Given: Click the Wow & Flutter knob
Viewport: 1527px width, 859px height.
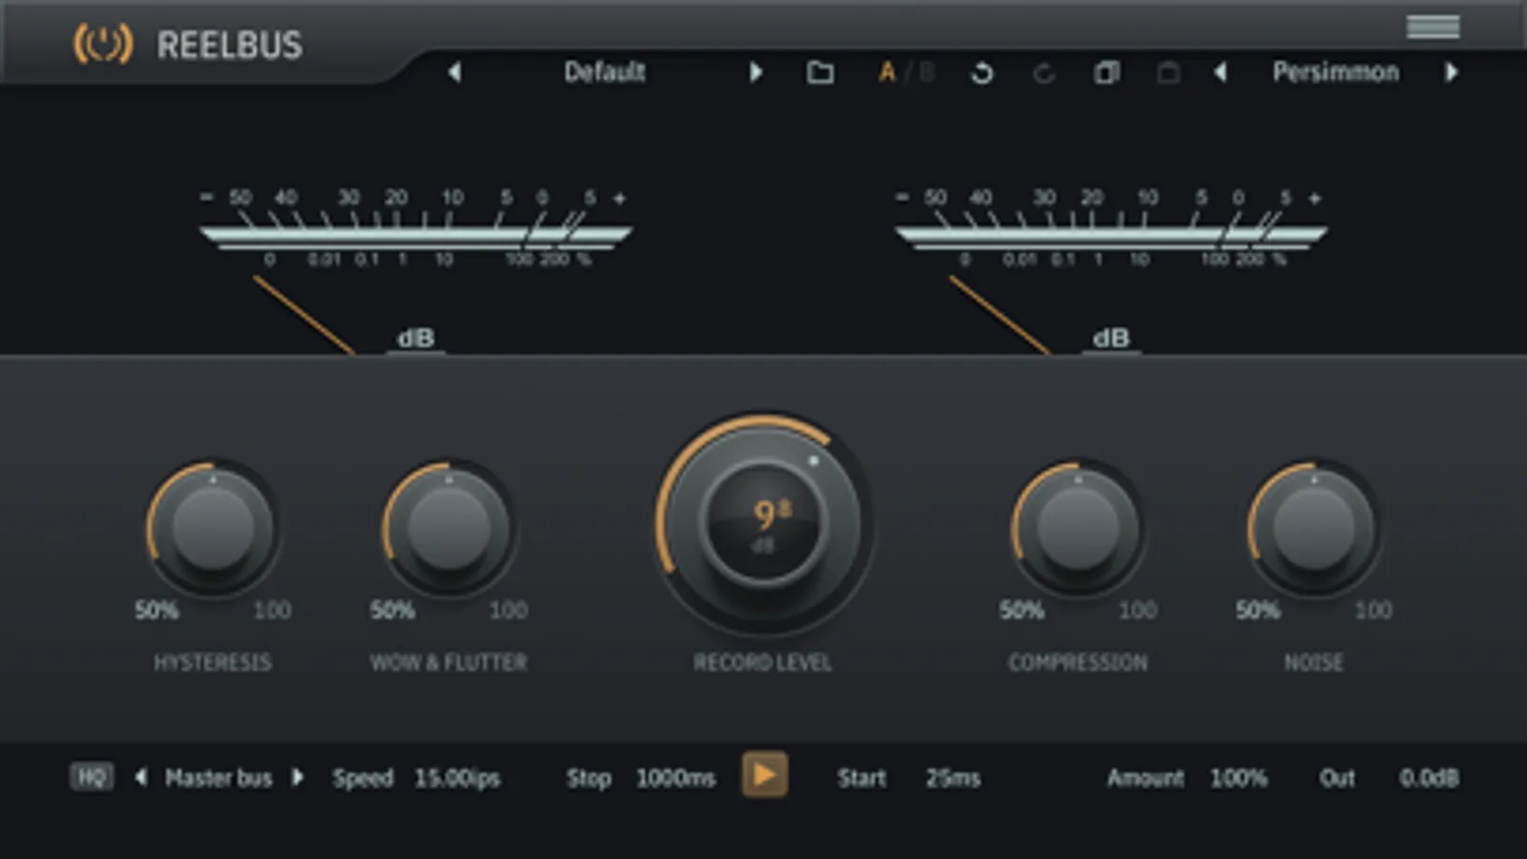Looking at the screenshot, I should point(449,528).
